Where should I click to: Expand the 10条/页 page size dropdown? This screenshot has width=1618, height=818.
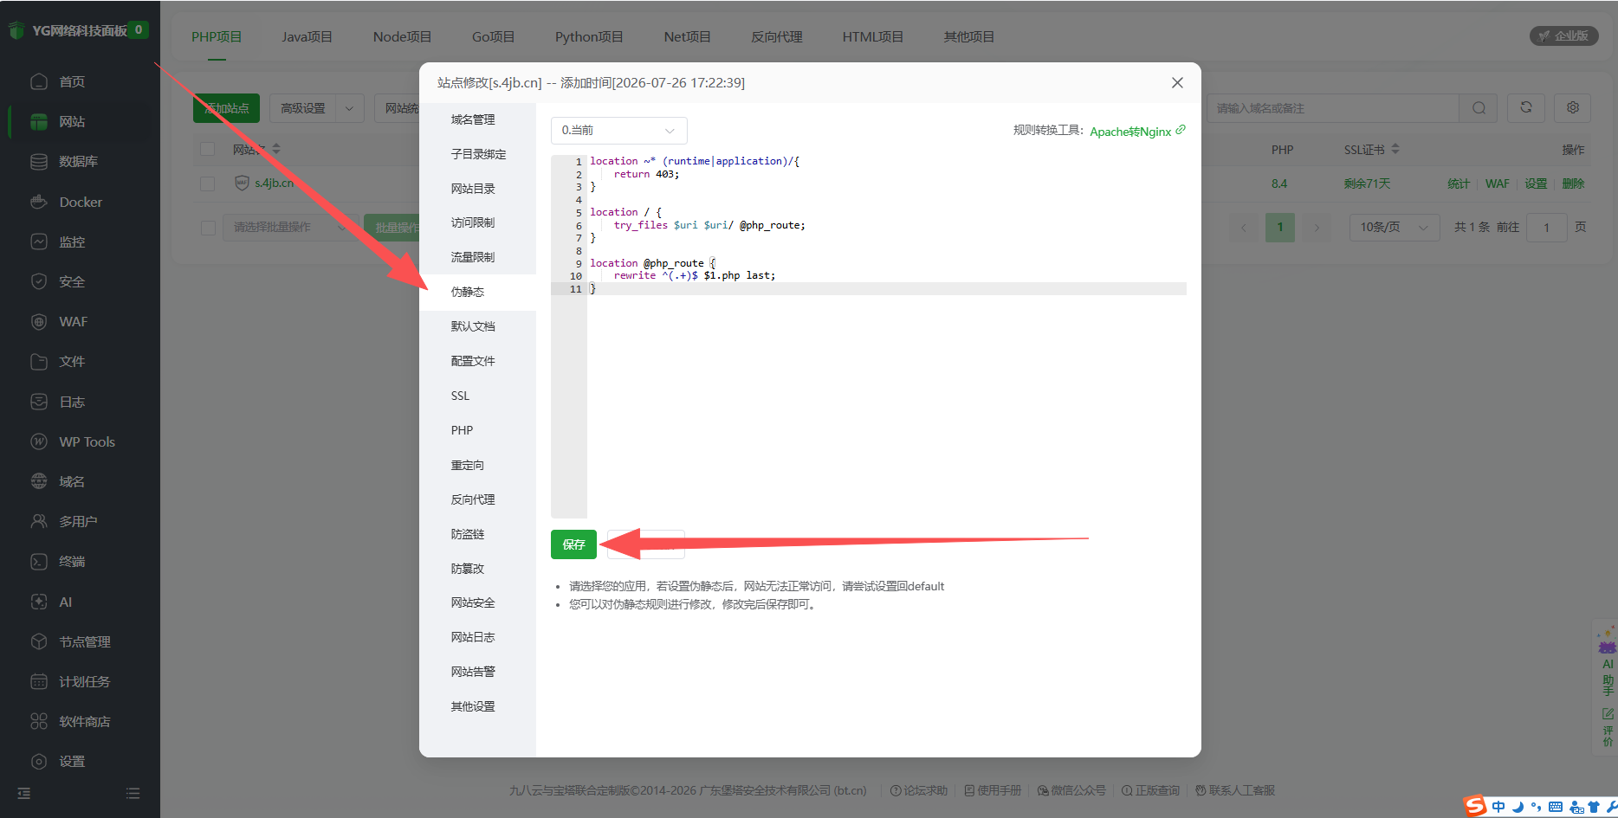pos(1394,228)
